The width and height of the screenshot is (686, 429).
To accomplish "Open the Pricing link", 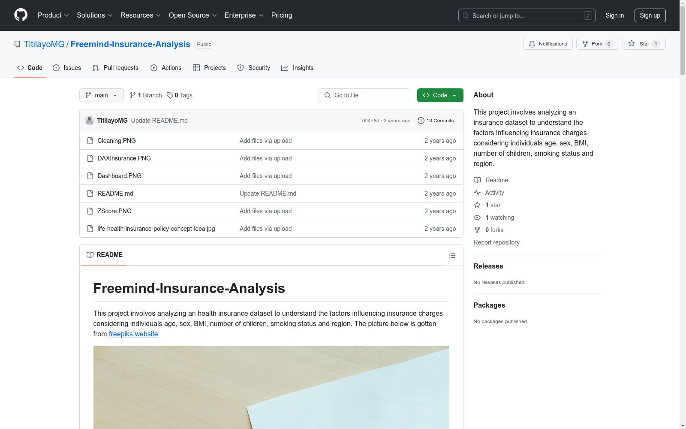I will click(x=282, y=15).
